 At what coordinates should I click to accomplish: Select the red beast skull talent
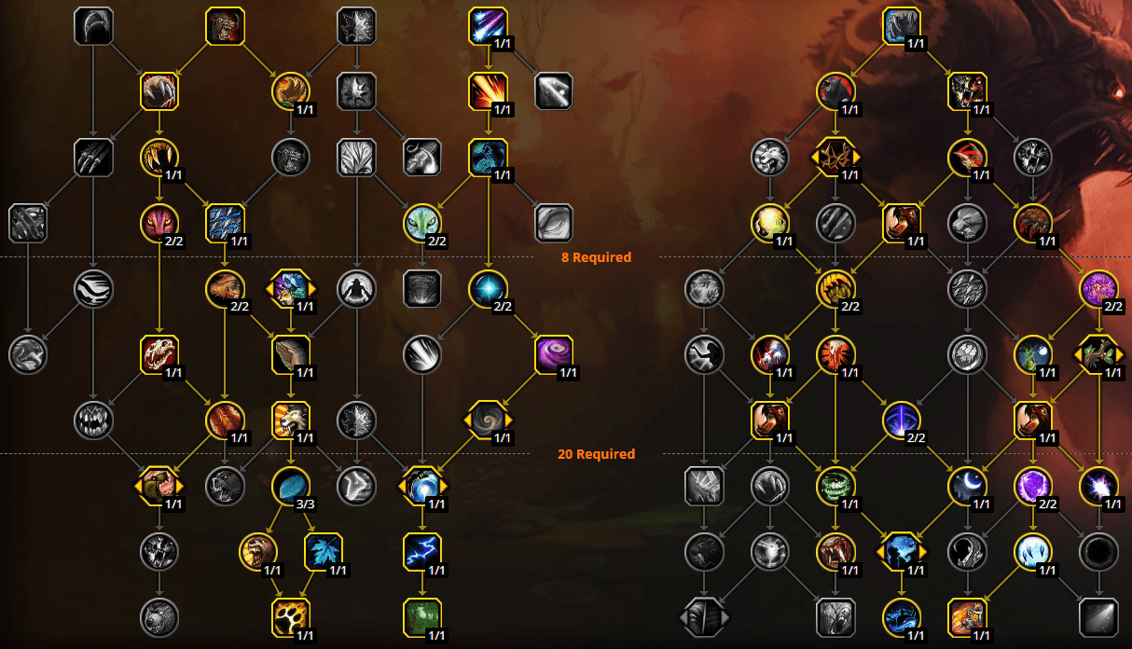(x=159, y=354)
